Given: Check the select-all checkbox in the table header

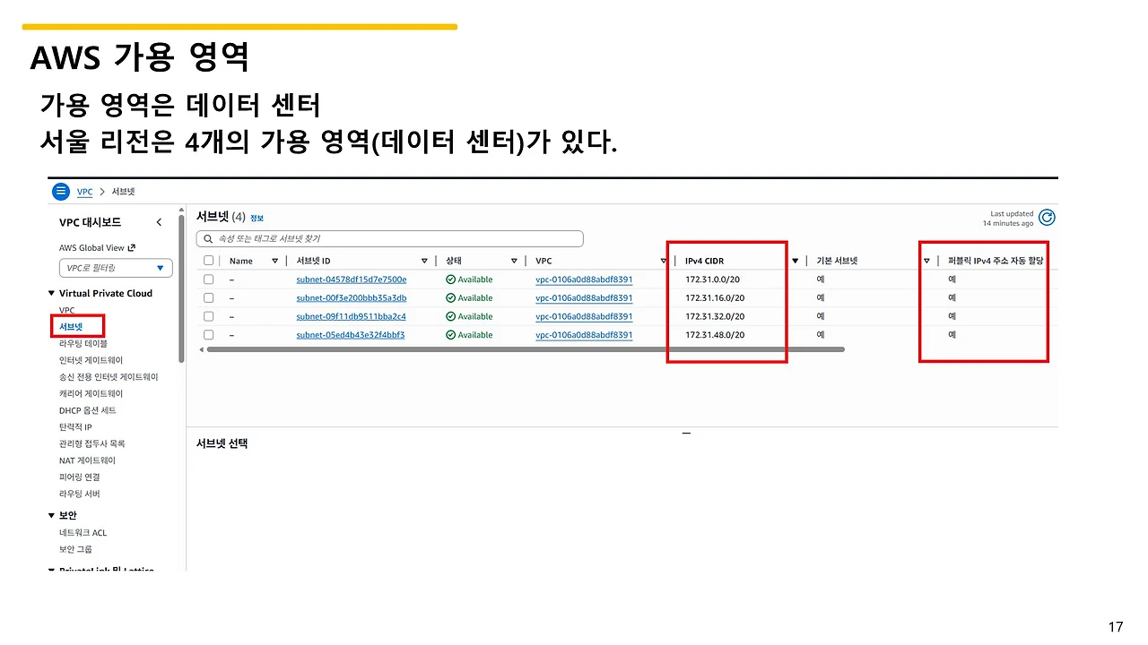Looking at the screenshot, I should [208, 260].
